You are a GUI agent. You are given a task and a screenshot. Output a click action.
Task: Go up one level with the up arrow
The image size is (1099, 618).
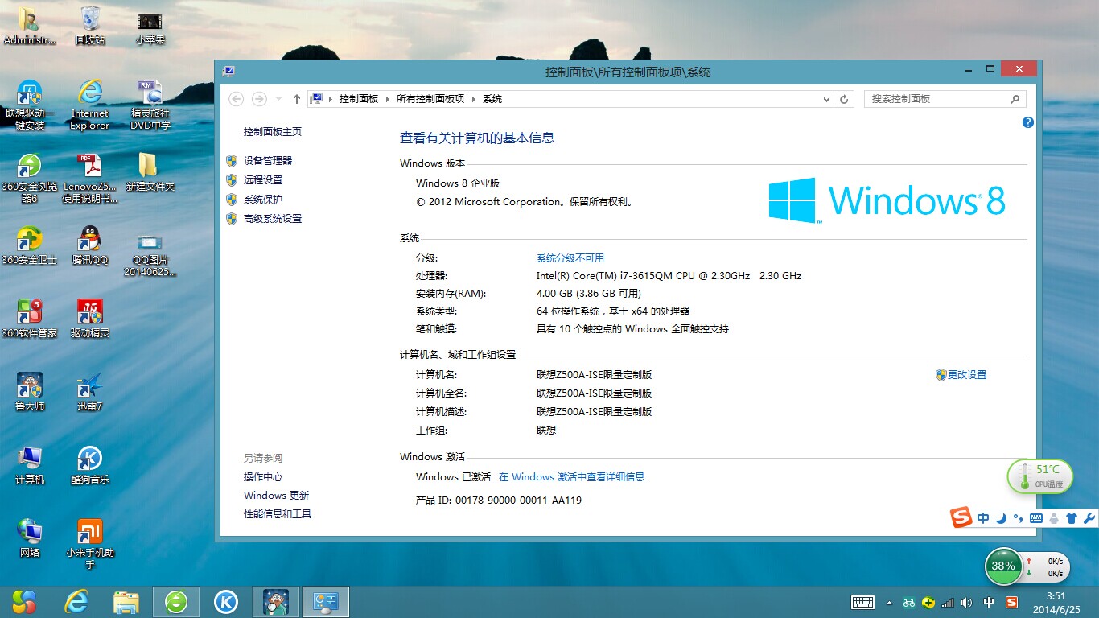point(297,99)
